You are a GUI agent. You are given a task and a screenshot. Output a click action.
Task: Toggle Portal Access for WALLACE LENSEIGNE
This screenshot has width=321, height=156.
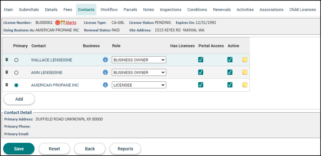pyautogui.click(x=201, y=60)
